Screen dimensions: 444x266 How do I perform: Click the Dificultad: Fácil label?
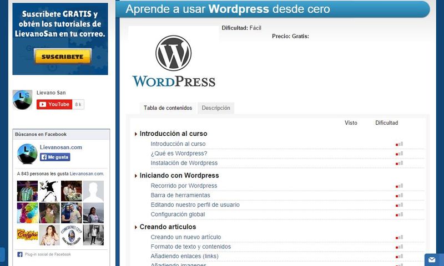click(241, 28)
